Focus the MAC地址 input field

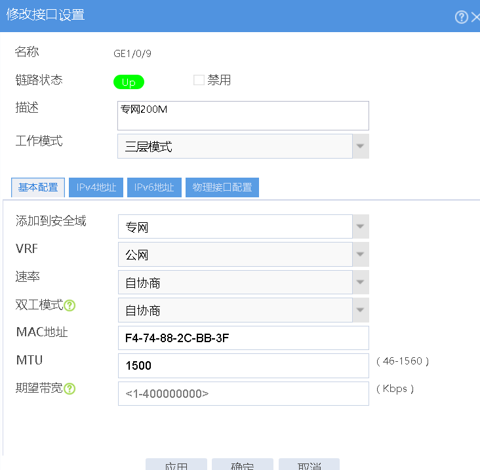[243, 338]
